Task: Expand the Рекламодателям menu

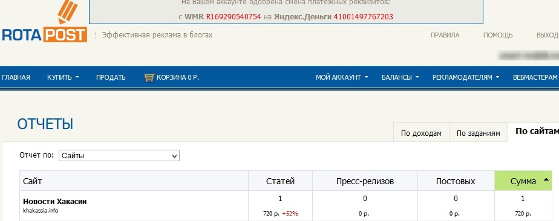Action: [x=466, y=77]
